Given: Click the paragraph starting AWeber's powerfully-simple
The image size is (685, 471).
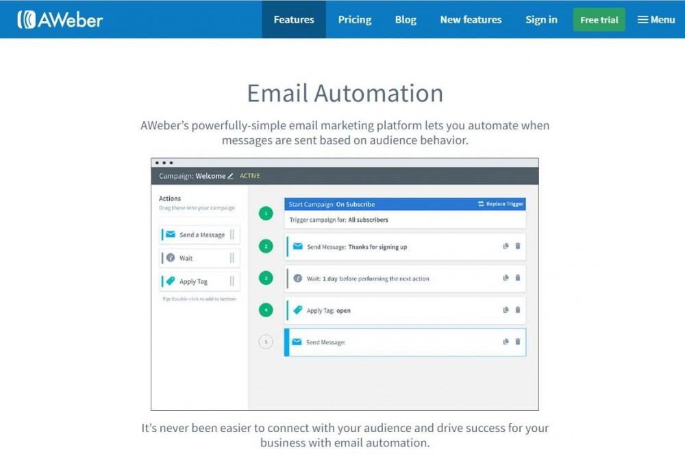Looking at the screenshot, I should tap(345, 133).
